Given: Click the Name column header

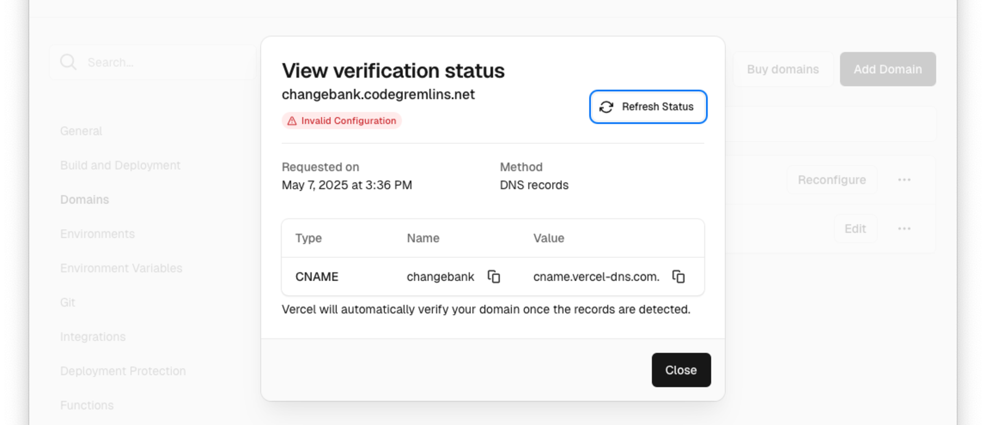Looking at the screenshot, I should [x=423, y=238].
